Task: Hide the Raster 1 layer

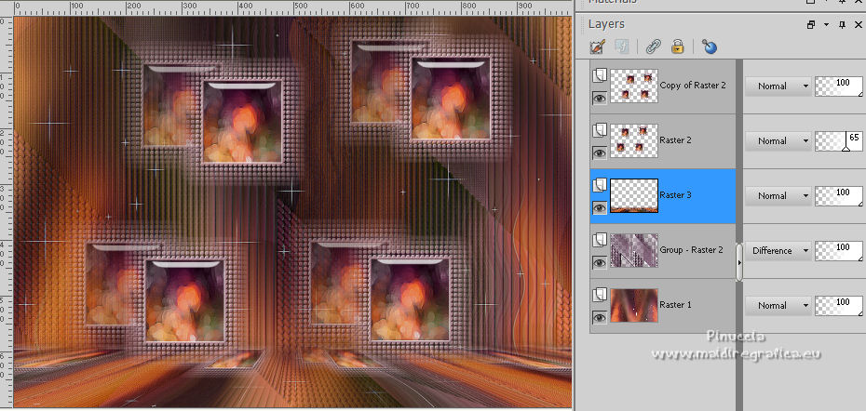Action: coord(600,317)
